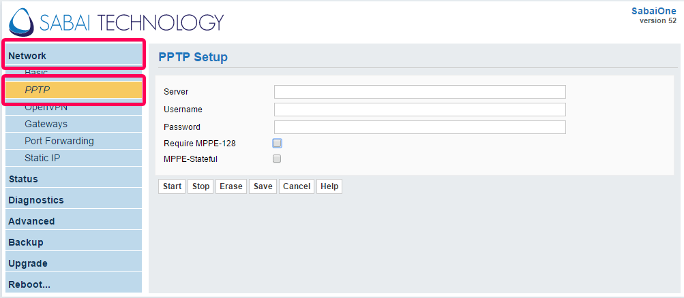Image resolution: width=684 pixels, height=298 pixels.
Task: Open the Static IP page
Action: click(74, 158)
